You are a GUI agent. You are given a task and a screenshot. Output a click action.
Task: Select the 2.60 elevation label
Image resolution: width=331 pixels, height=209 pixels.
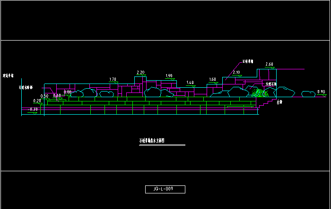tap(270, 64)
